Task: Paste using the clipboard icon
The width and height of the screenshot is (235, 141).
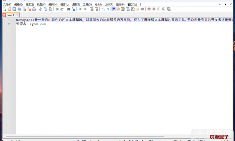Action: pyautogui.click(x=50, y=9)
